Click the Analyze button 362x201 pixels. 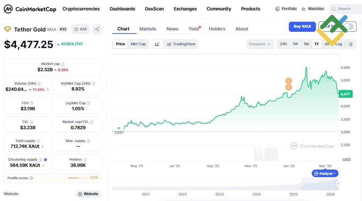325,173
